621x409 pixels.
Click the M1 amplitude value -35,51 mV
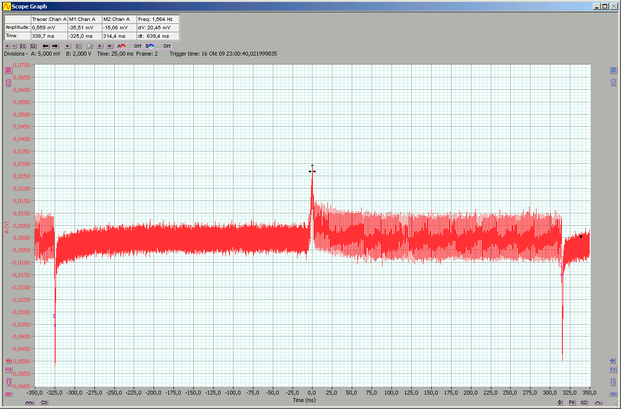tap(84, 27)
